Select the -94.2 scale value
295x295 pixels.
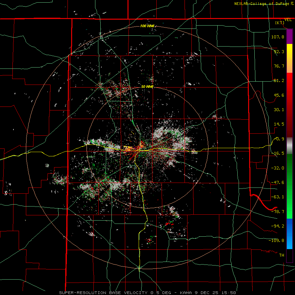(278, 226)
